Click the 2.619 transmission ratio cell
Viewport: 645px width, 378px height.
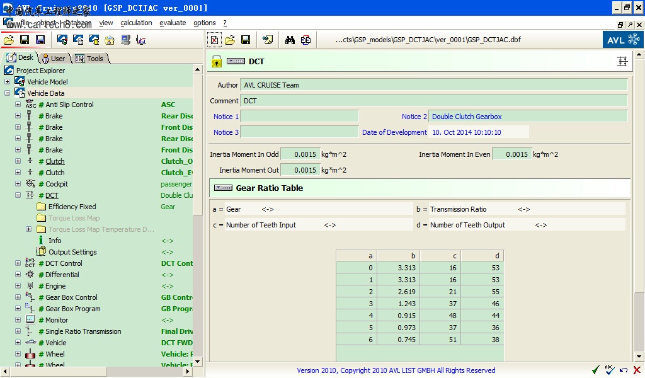click(398, 292)
